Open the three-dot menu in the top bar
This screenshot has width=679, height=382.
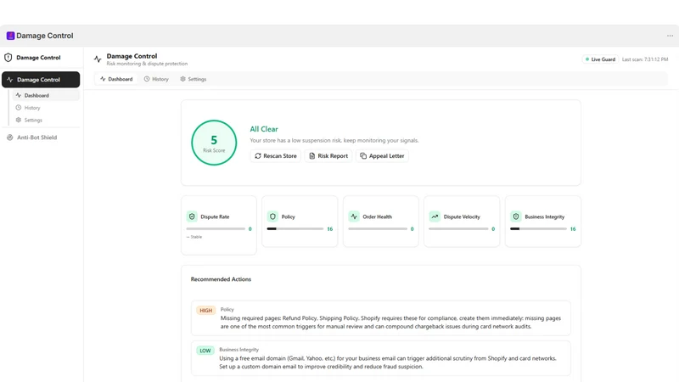pos(670,36)
